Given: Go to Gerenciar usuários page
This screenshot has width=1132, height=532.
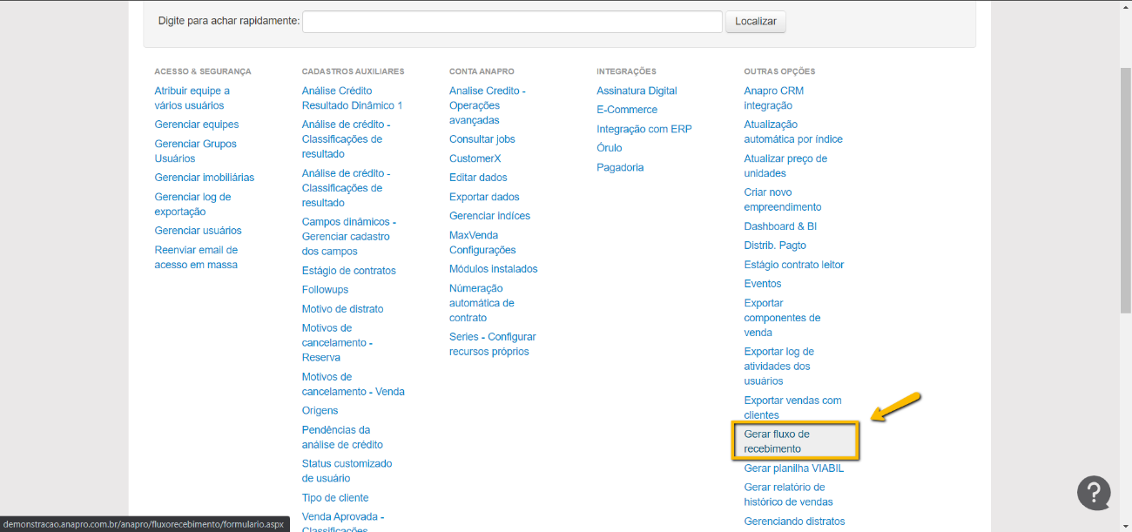Looking at the screenshot, I should pos(198,231).
